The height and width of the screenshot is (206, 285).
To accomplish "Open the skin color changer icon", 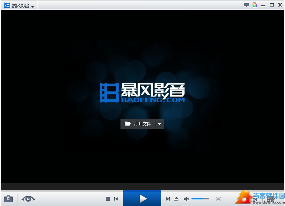I will [x=255, y=5].
